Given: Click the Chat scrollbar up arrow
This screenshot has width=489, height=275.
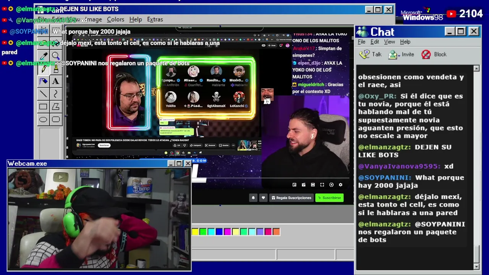Looking at the screenshot, I should point(476,68).
